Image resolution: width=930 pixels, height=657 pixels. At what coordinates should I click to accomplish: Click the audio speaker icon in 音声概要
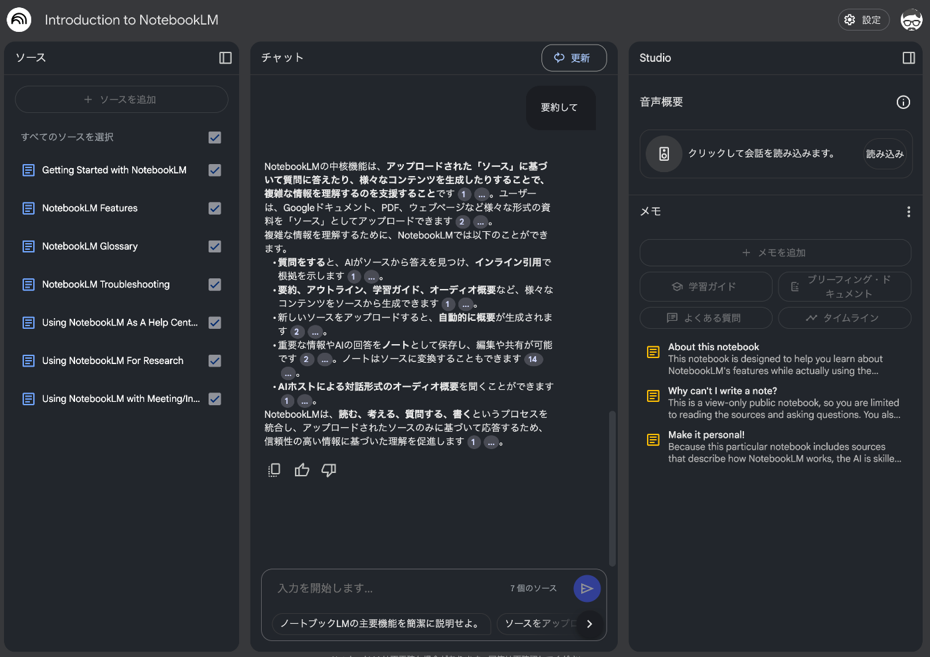(x=664, y=154)
